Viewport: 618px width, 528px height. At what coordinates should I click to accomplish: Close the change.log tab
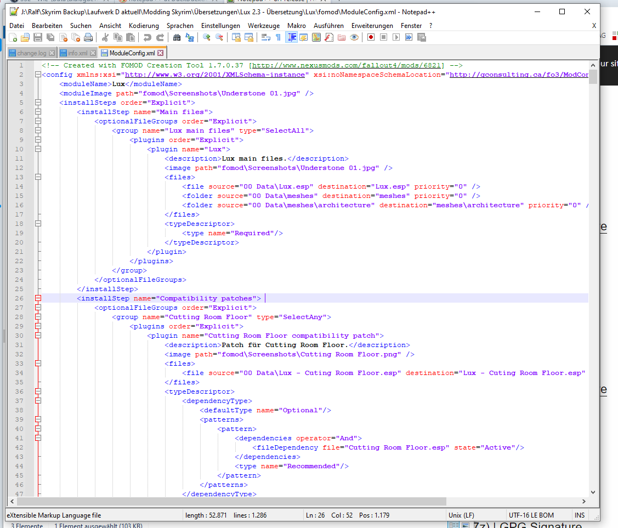tap(52, 53)
